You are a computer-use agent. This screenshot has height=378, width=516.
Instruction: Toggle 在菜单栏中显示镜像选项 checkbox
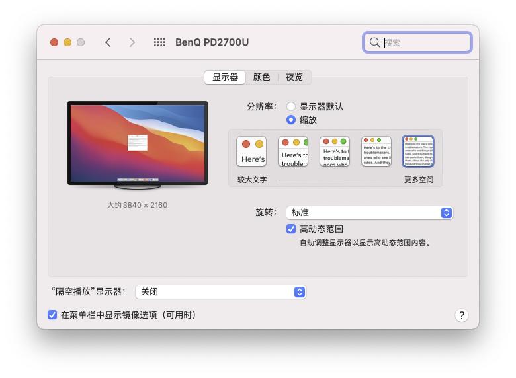tap(52, 315)
